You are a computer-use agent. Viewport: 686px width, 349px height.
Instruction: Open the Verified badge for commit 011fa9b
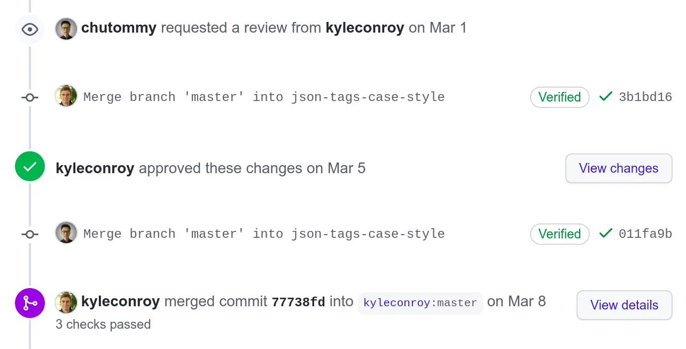coord(559,234)
